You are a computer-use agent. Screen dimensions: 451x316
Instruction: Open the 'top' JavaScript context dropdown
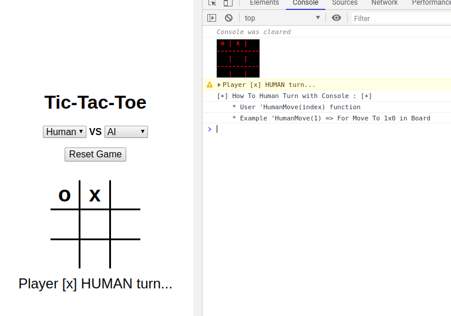pyautogui.click(x=282, y=18)
